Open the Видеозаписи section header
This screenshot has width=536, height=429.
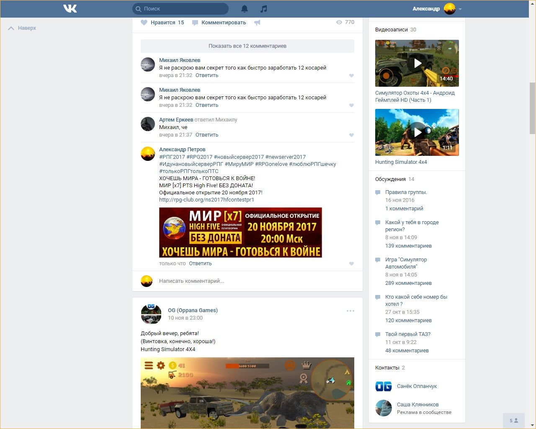coord(392,30)
